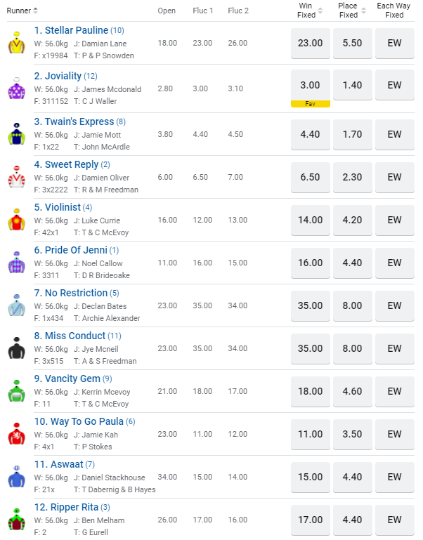Select Joviality win odds 3.00
Image resolution: width=423 pixels, height=540 pixels.
(310, 85)
